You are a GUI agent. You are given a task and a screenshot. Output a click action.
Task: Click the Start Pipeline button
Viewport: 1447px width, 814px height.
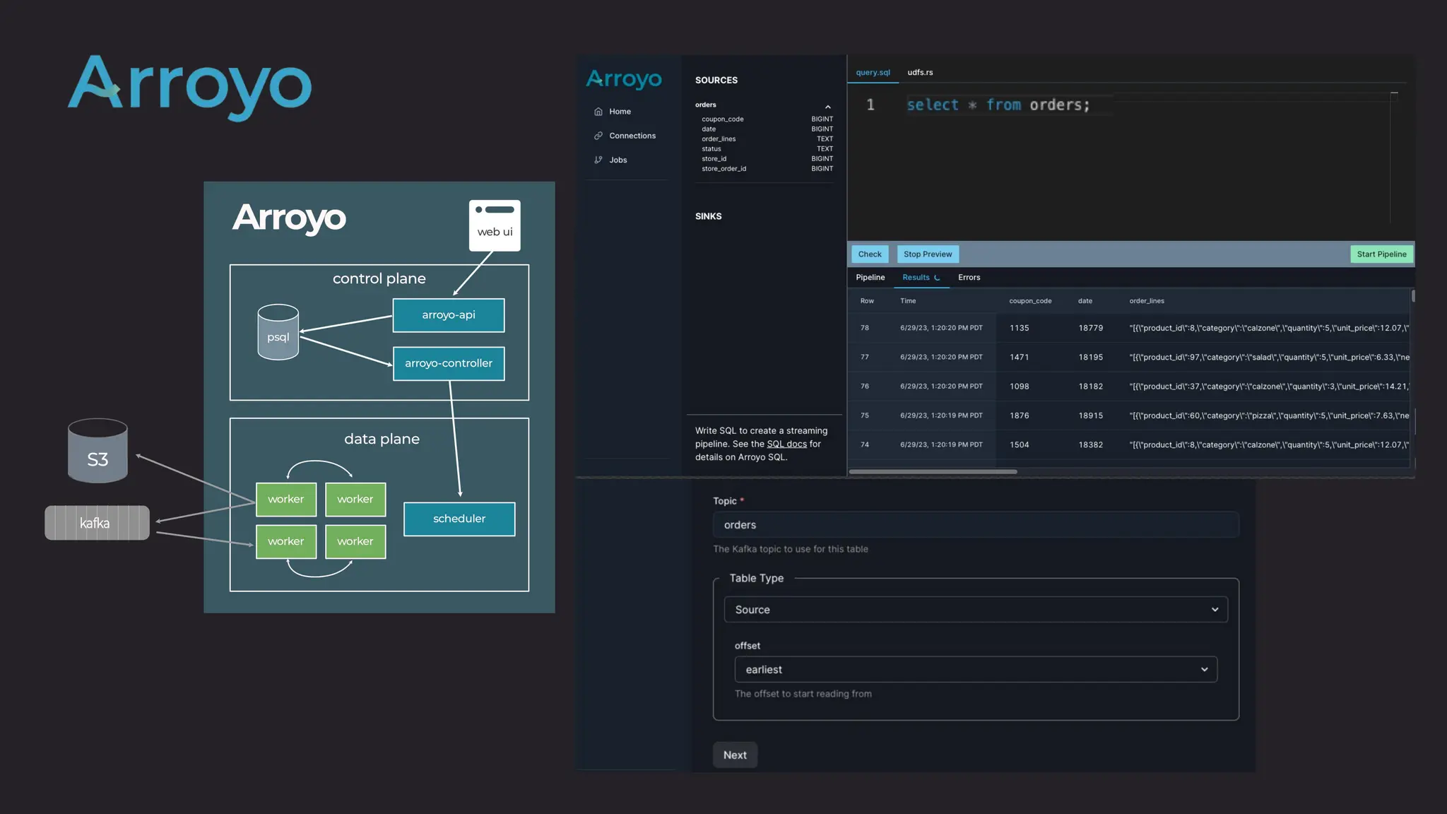click(x=1381, y=254)
